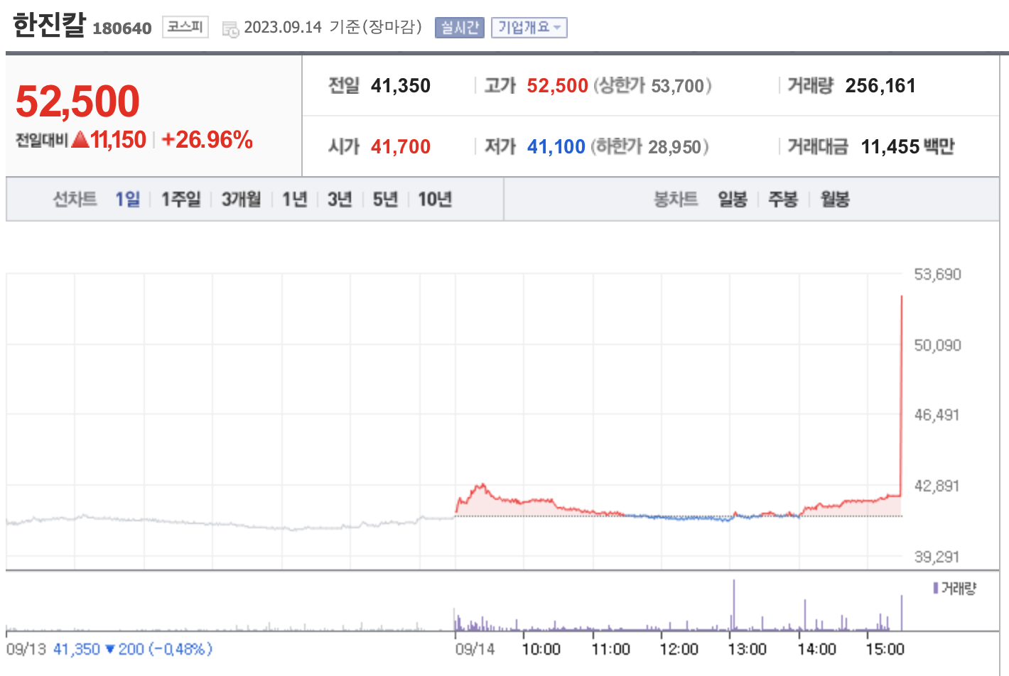
Task: View the 10년 line chart
Action: (x=435, y=200)
